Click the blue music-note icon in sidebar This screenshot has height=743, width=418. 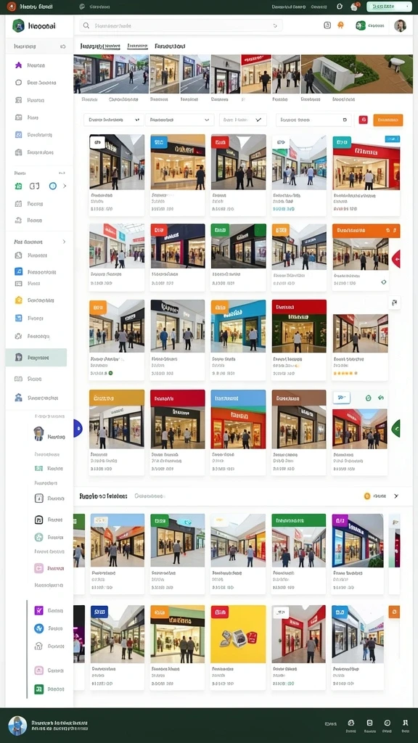pyautogui.click(x=18, y=271)
